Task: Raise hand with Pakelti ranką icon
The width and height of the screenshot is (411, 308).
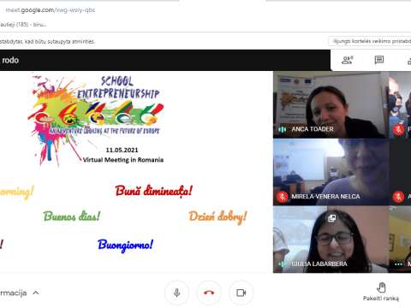Action: click(x=381, y=287)
